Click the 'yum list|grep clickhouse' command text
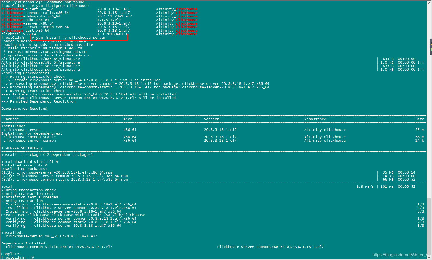 pos(62,5)
